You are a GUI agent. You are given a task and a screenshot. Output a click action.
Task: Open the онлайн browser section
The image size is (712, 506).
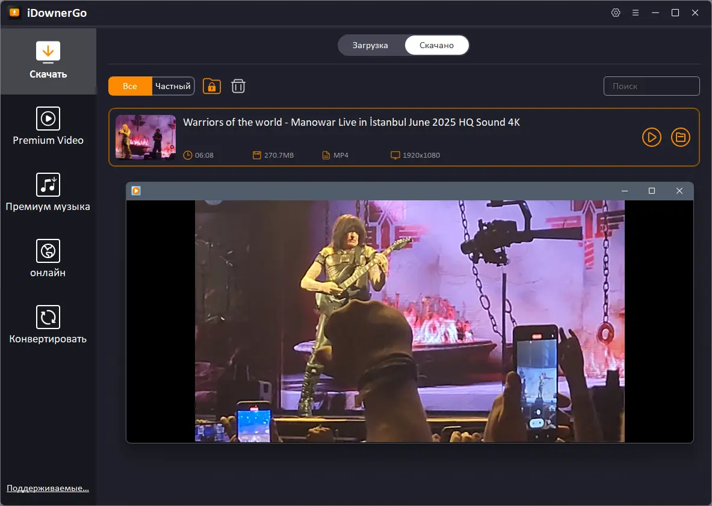48,259
